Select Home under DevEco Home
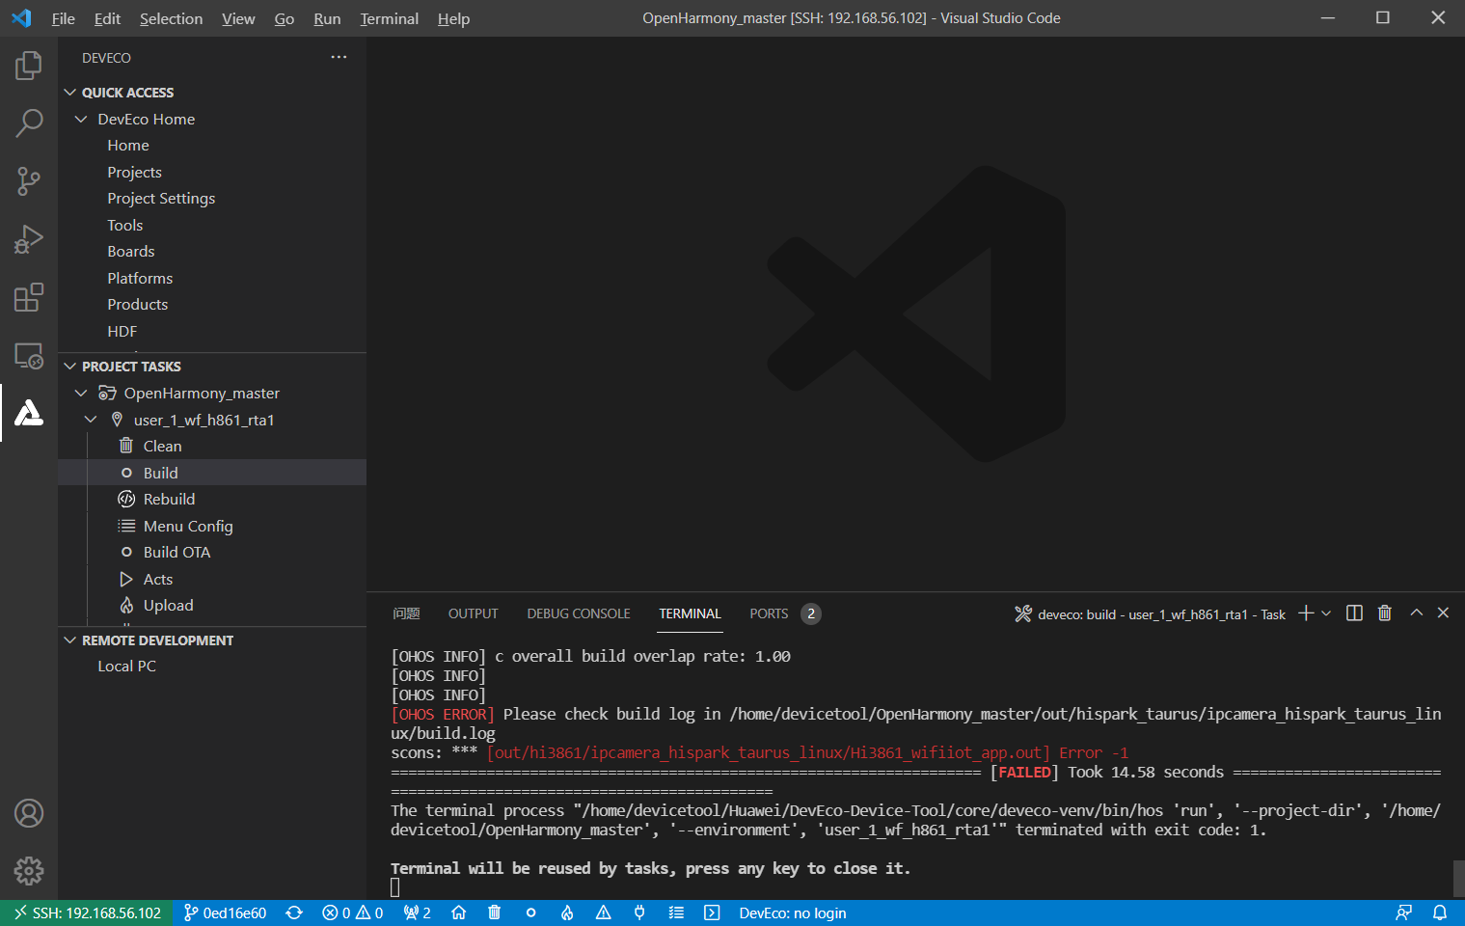Image resolution: width=1465 pixels, height=926 pixels. [212, 146]
